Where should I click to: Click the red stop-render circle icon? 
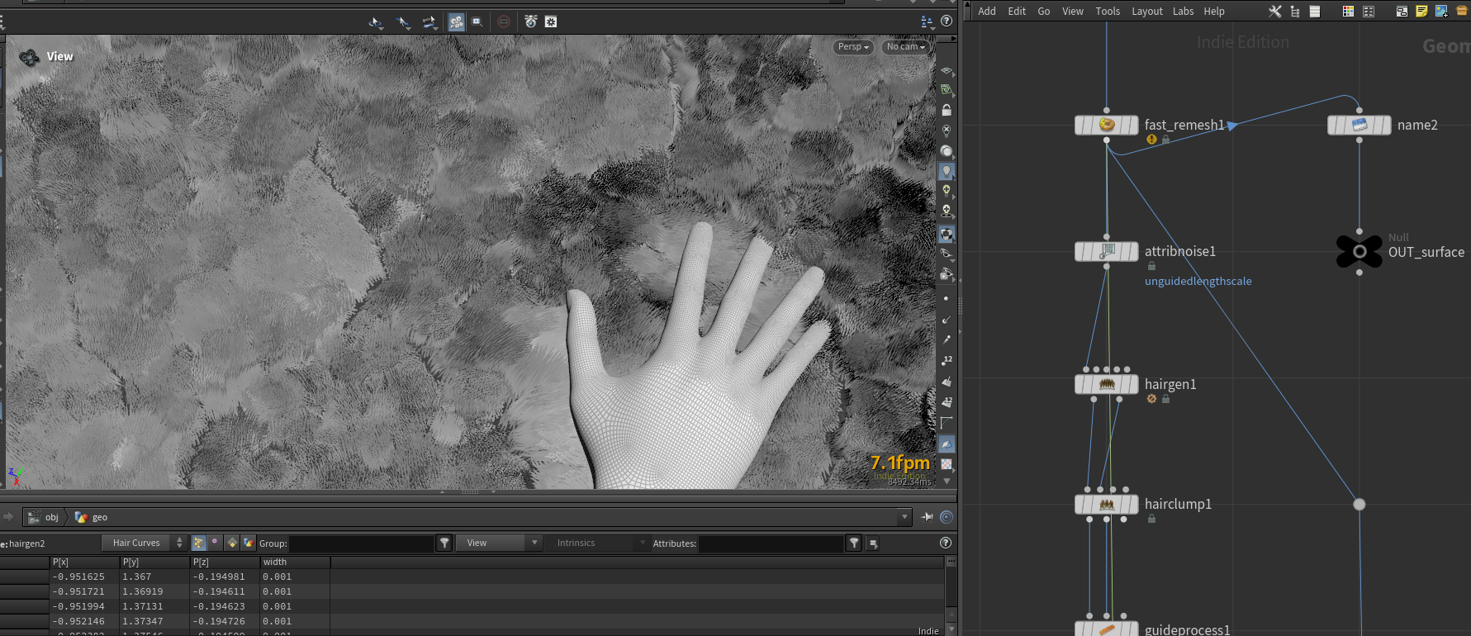pos(504,22)
